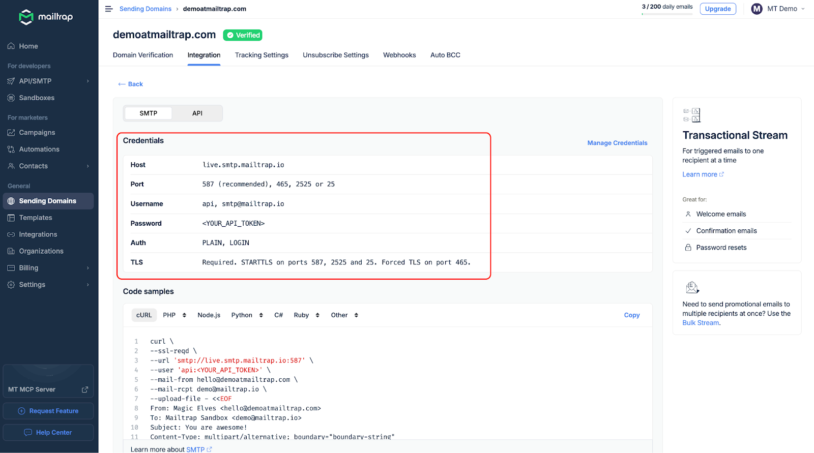Click the MT MCP Server external link icon
814x453 pixels.
point(85,389)
